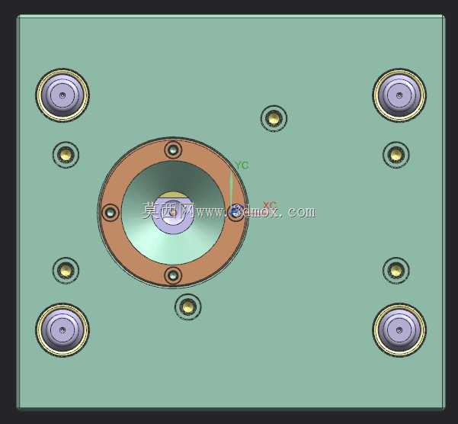Select the screw at top of orange ring

coord(173,150)
